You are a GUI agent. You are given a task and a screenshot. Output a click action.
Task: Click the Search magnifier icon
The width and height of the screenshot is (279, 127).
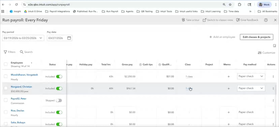22,52
